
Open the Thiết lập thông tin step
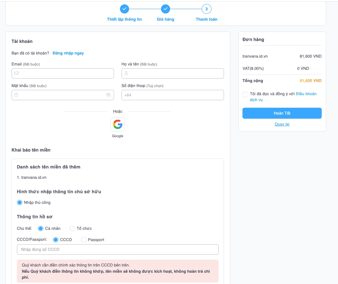(124, 19)
